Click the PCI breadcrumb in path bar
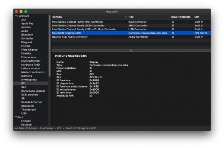Image resolution: width=224 pixels, height=148 pixels. (x=59, y=128)
